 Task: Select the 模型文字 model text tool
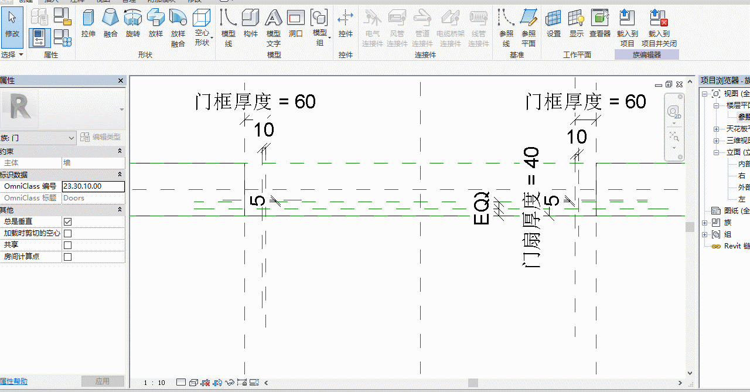[274, 28]
